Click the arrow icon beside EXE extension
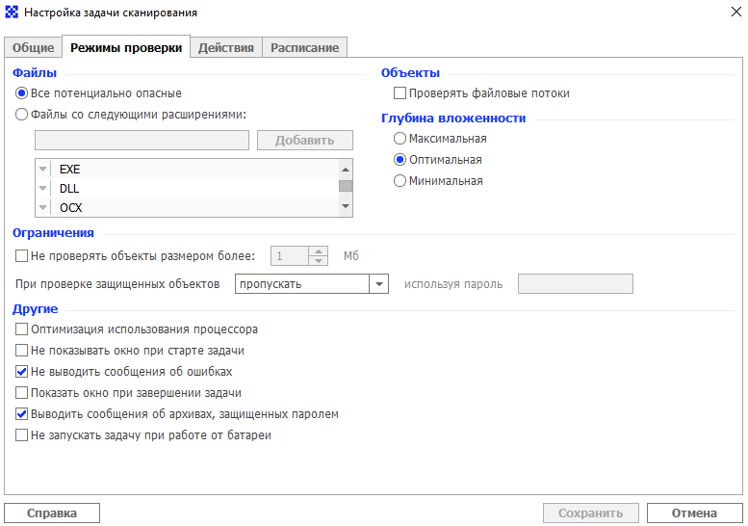This screenshot has width=748, height=526. (x=43, y=169)
